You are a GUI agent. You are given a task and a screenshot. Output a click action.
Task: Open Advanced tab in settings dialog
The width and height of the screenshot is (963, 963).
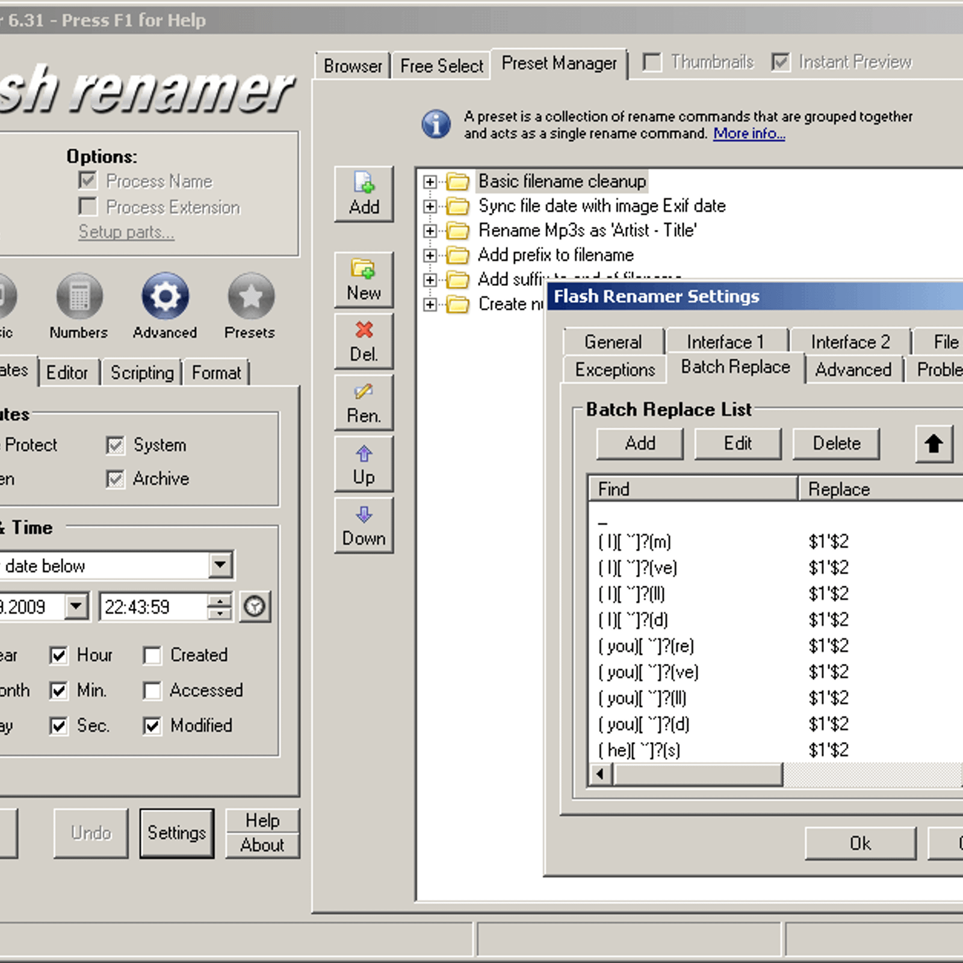[x=853, y=369]
